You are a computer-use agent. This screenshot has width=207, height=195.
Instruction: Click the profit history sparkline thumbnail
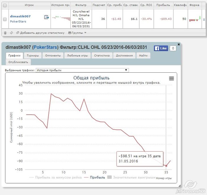click(x=61, y=18)
